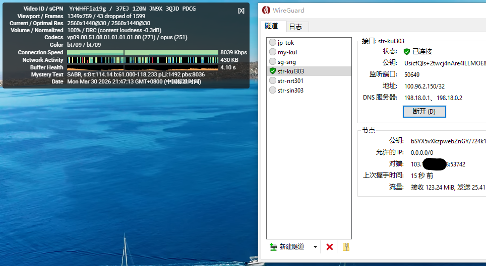This screenshot has height=266, width=486.
Task: Click the str-sin303 tunnel status circle
Action: pyautogui.click(x=273, y=90)
